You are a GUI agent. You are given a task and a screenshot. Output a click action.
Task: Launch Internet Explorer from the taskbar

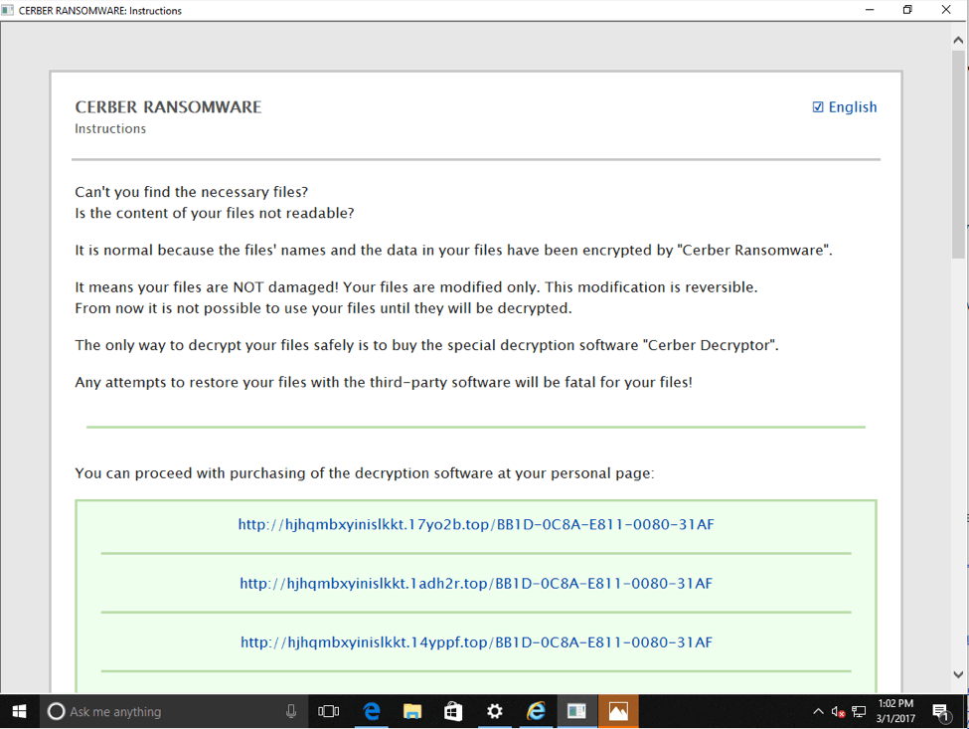click(x=536, y=712)
